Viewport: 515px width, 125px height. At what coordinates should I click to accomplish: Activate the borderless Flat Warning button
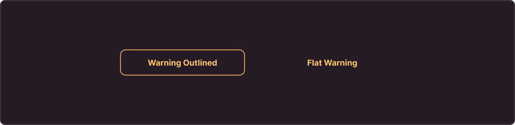332,62
